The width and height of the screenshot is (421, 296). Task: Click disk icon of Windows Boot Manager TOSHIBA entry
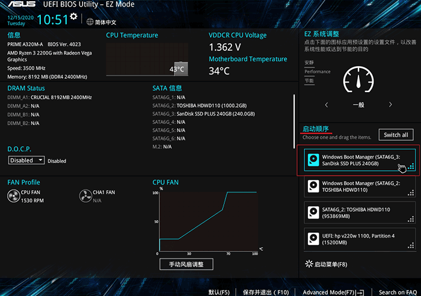pyautogui.click(x=313, y=186)
